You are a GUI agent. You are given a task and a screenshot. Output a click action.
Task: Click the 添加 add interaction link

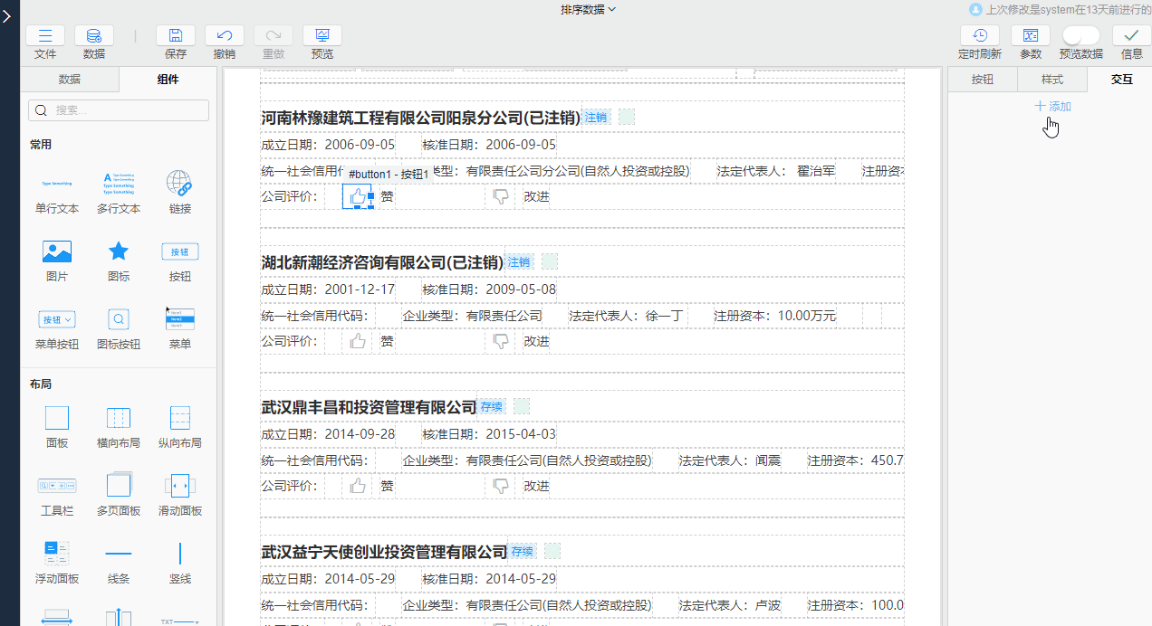(x=1052, y=107)
